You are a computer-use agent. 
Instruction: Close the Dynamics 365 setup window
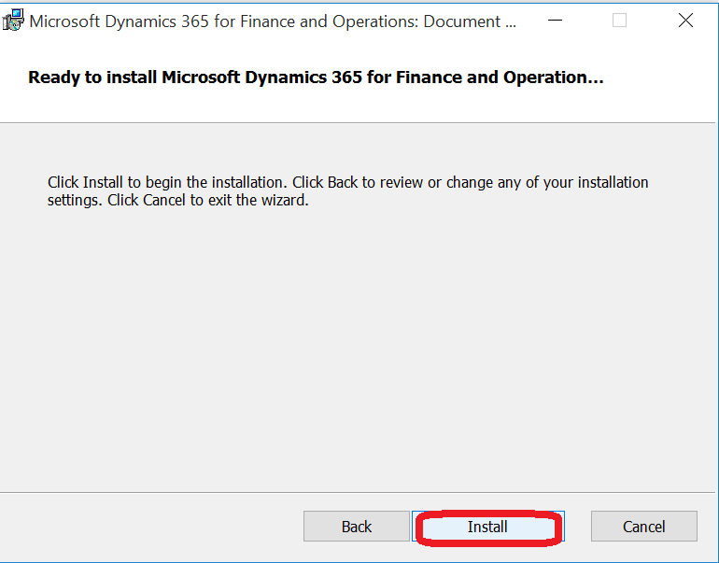(x=685, y=21)
